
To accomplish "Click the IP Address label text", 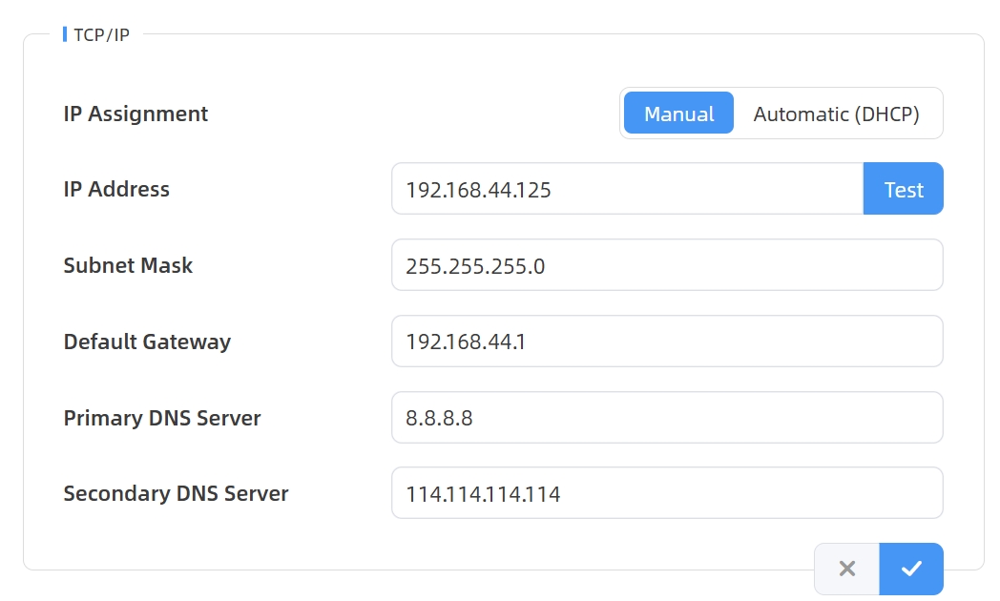I will [x=116, y=189].
